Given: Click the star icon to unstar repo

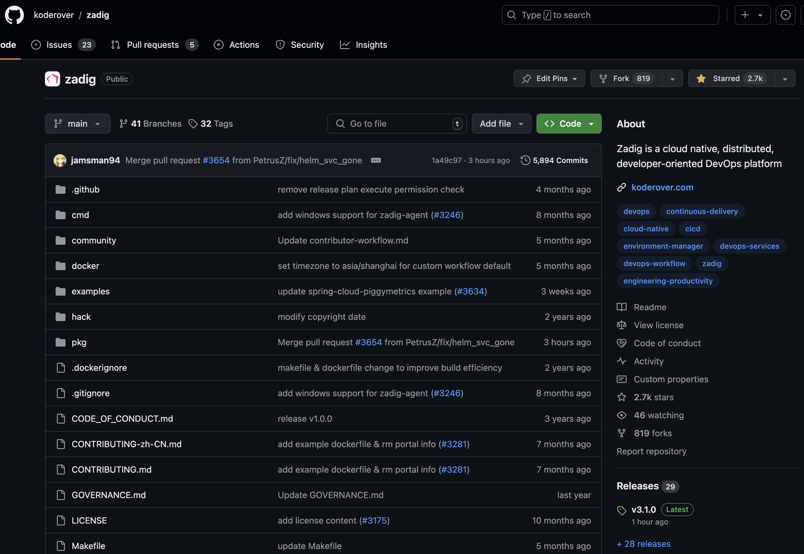Looking at the screenshot, I should [701, 79].
